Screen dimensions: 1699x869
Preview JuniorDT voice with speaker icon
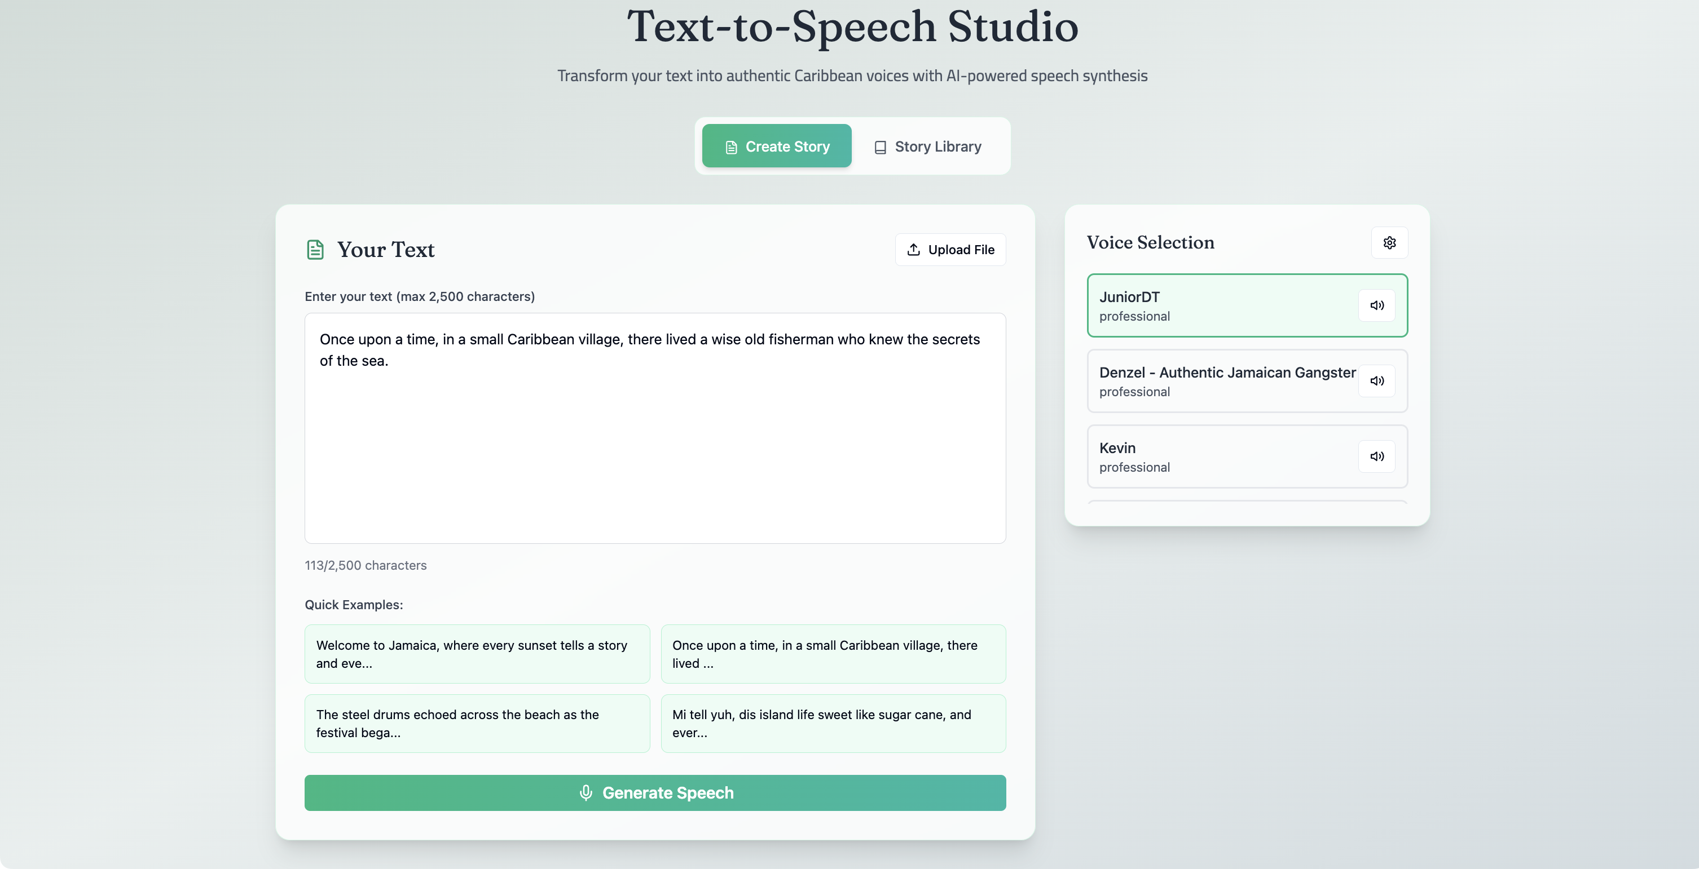(1376, 305)
